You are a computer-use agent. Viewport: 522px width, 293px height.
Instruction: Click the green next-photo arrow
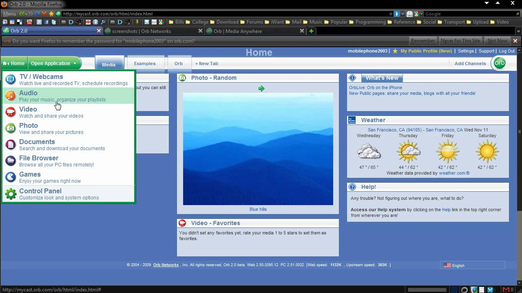(x=261, y=88)
